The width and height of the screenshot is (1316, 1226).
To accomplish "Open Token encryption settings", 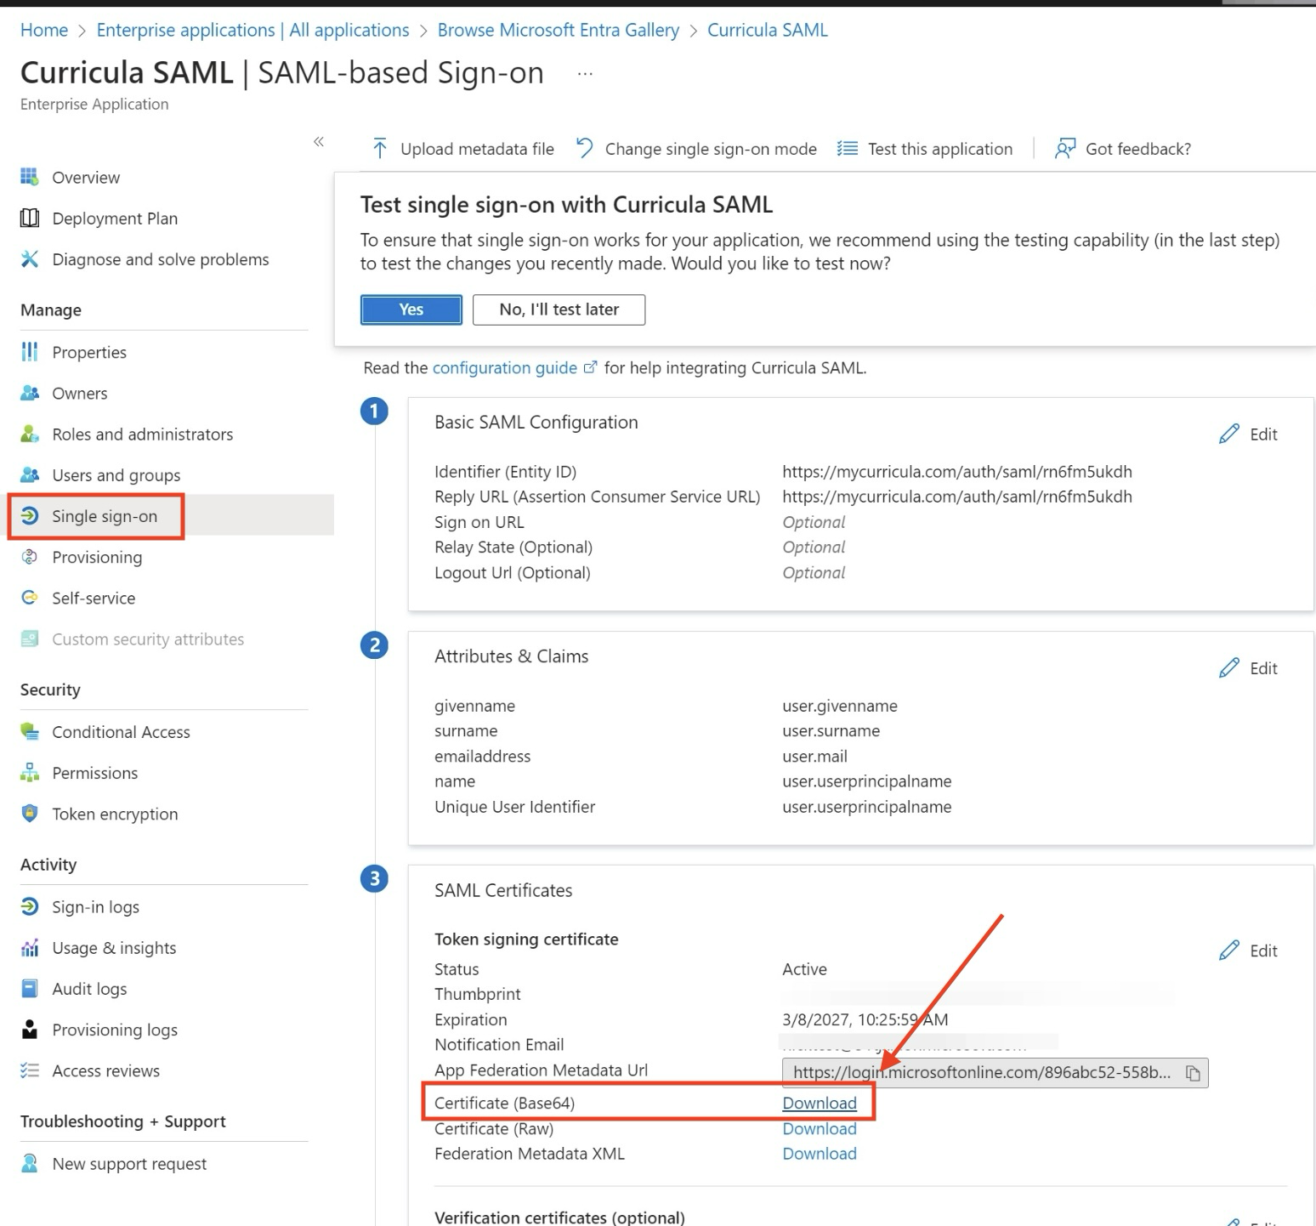I will tap(115, 814).
